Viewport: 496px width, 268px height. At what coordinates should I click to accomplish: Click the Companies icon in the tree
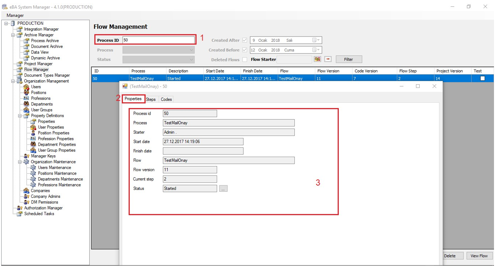(27, 191)
